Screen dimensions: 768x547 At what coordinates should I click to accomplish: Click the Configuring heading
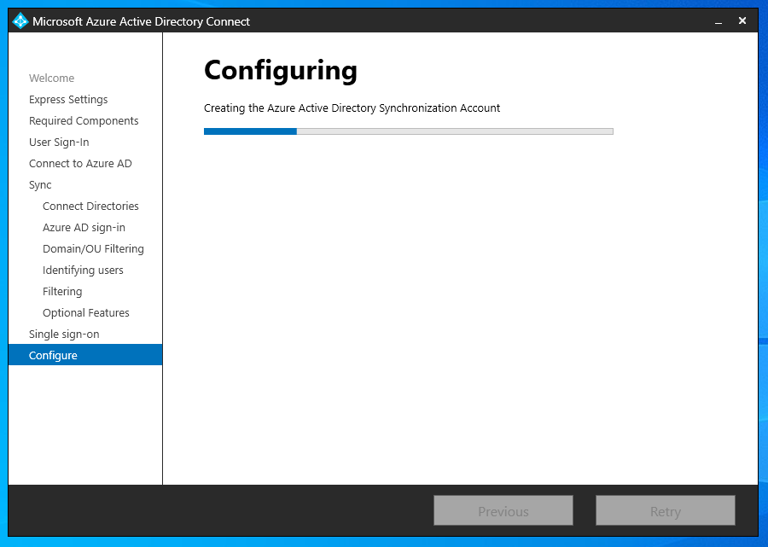[281, 71]
